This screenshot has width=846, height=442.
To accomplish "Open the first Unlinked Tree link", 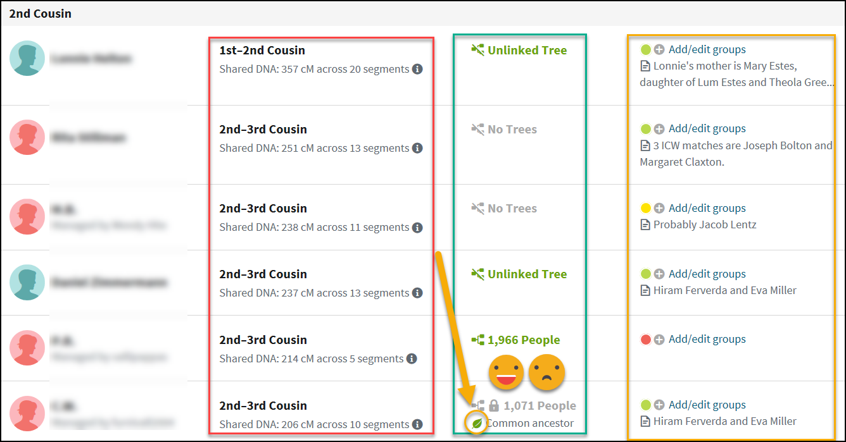I will 527,51.
